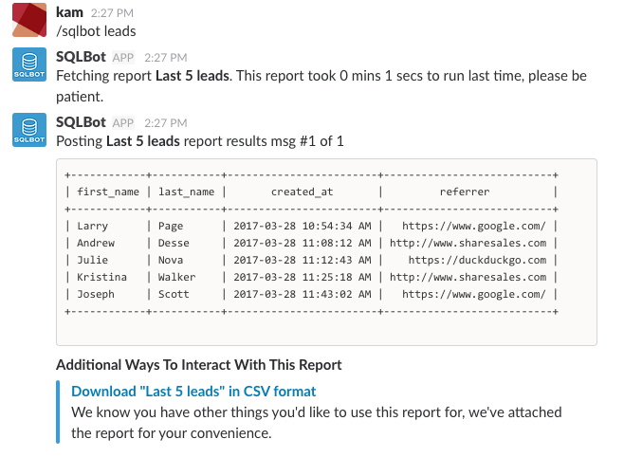624x457 pixels.
Task: Click Larry Page's google.com referrer entry
Action: tap(473, 226)
